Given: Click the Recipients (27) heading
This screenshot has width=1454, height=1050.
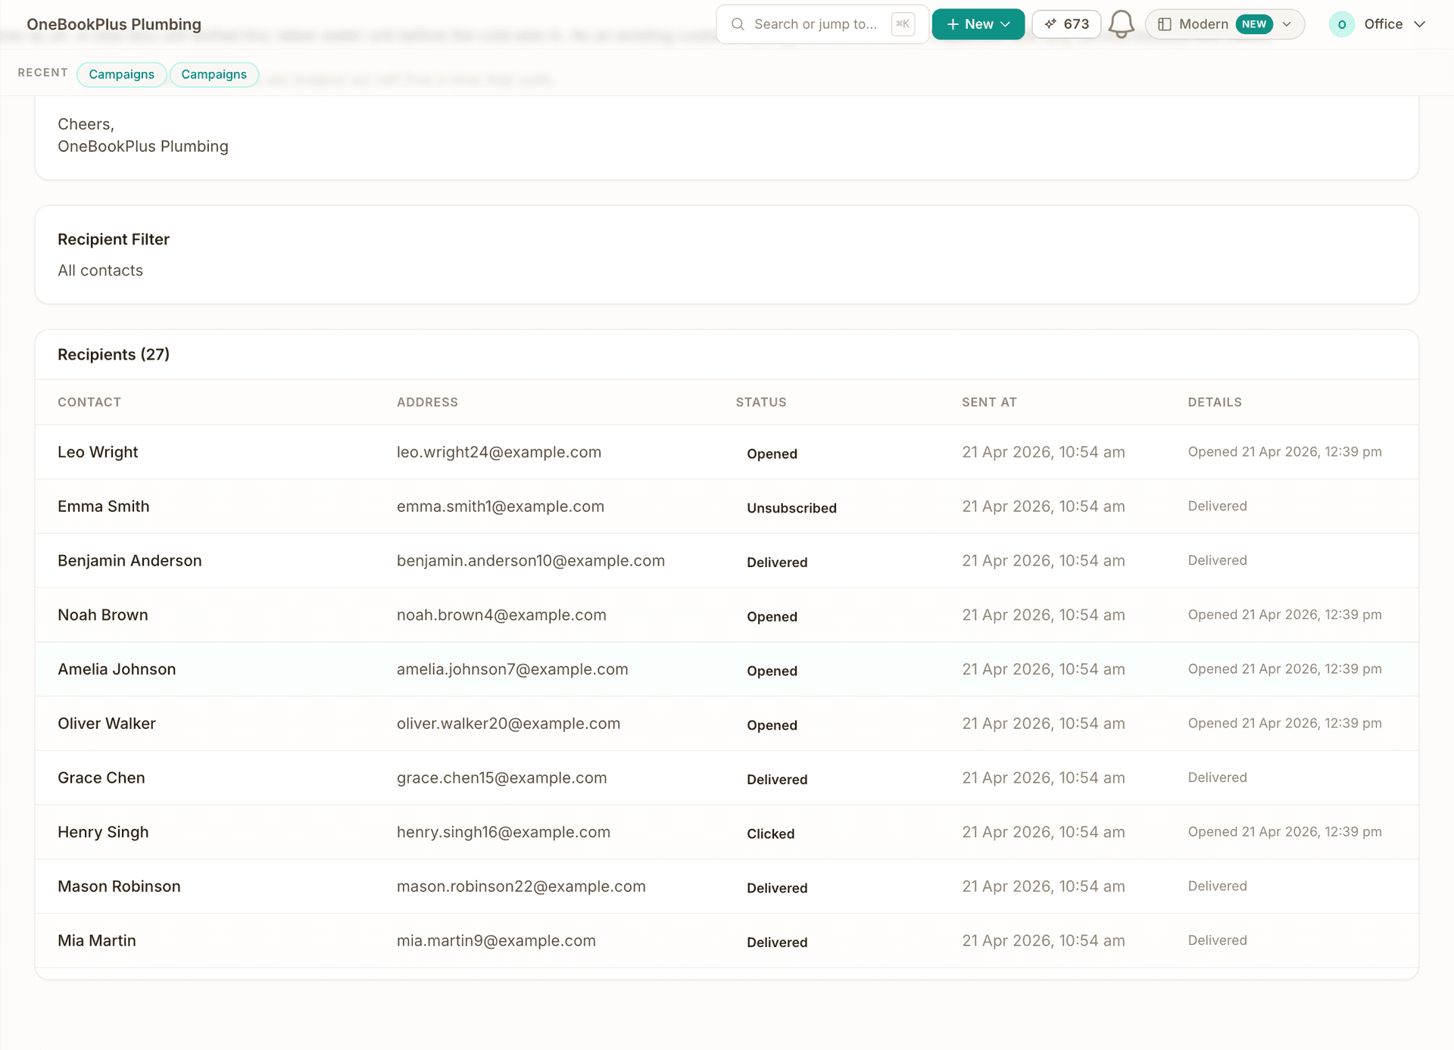Looking at the screenshot, I should [x=114, y=354].
